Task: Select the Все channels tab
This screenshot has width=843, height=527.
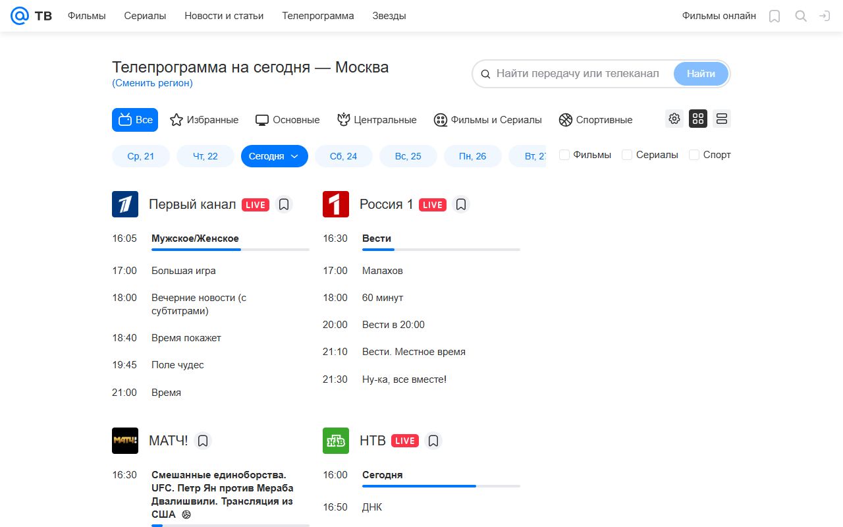Action: pyautogui.click(x=135, y=120)
